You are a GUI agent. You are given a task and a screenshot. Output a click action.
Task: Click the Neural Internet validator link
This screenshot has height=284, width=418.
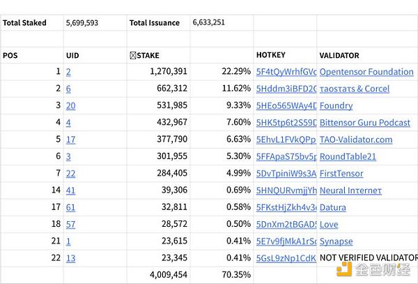point(350,190)
